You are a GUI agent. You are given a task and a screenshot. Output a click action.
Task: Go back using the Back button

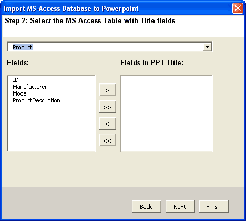coord(147,206)
